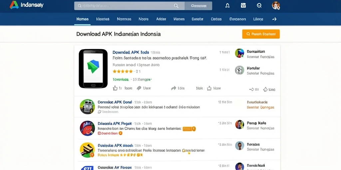Click the yellow app icon for Gusinta APK aioosh

(87, 150)
